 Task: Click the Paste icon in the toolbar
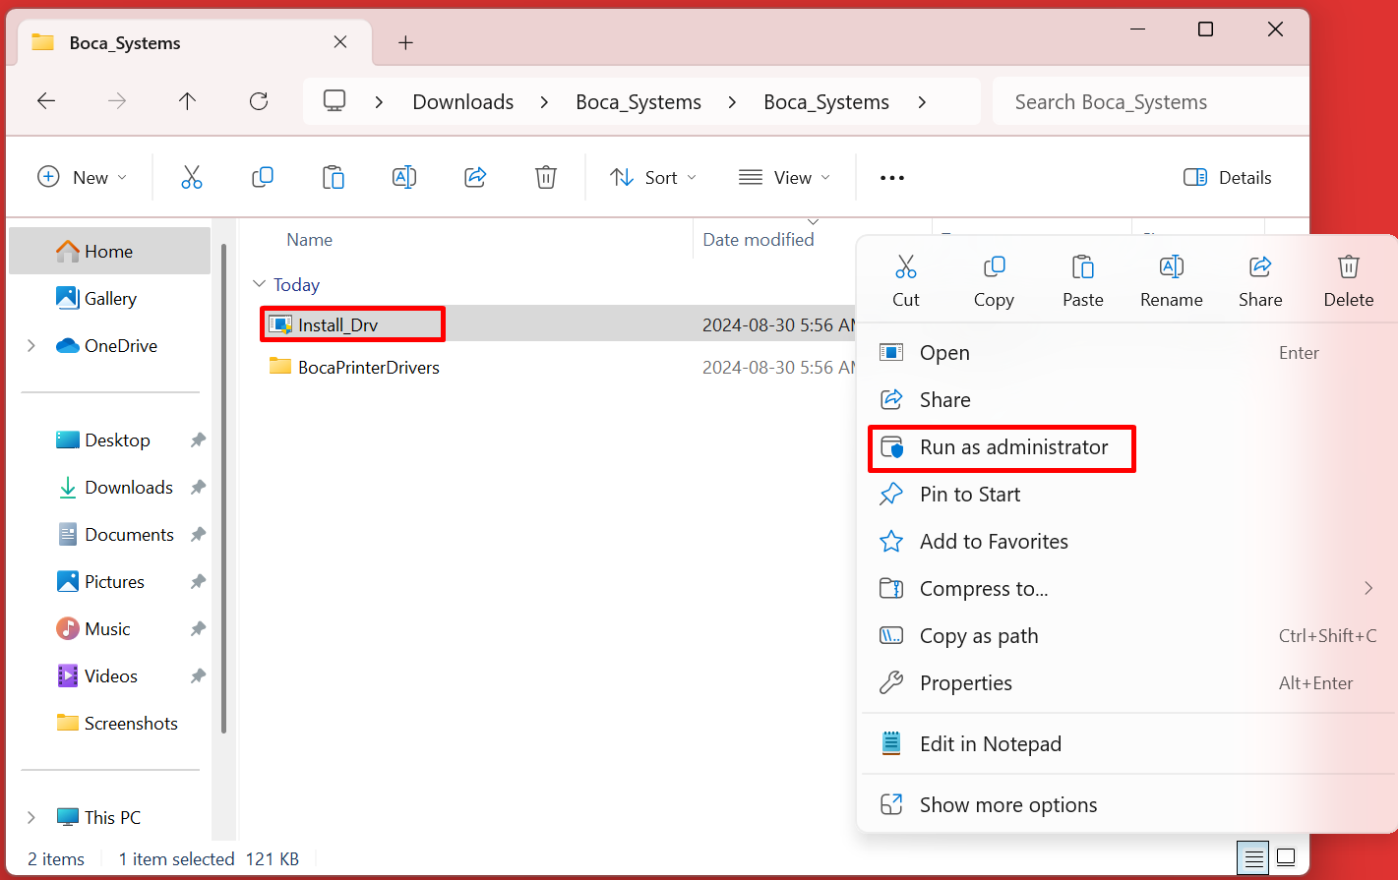click(334, 178)
